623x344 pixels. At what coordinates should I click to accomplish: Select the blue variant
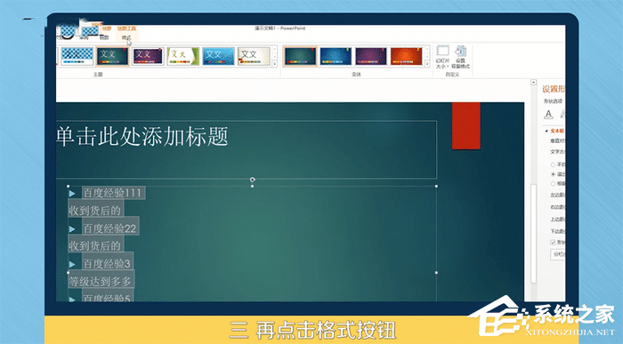pos(336,56)
